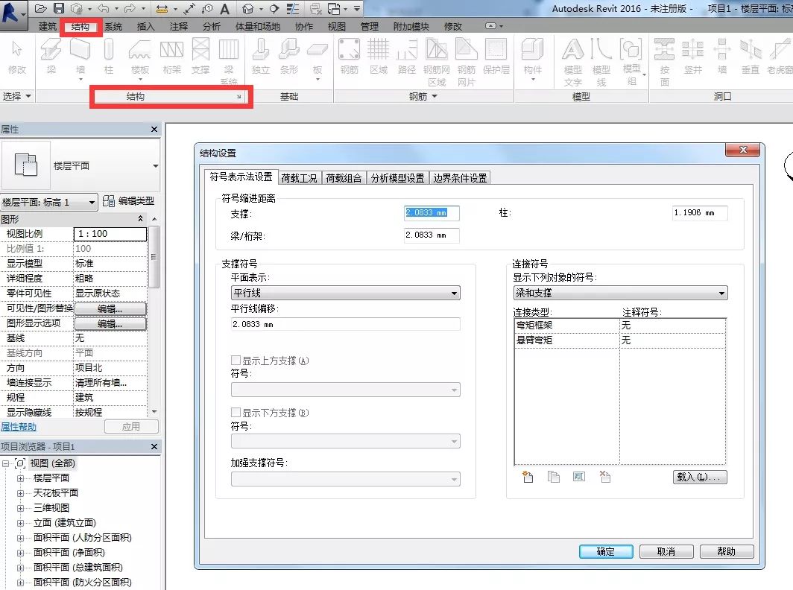Select the Isolated foundation (独立) tool
Image resolution: width=793 pixels, height=590 pixels.
coord(260,57)
